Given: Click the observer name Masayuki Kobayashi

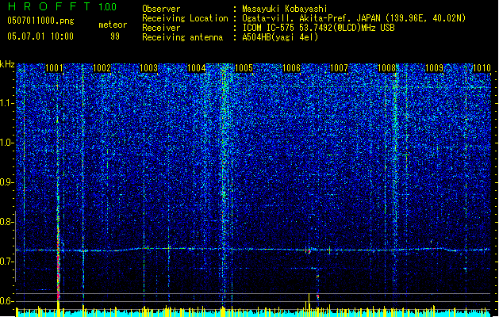Looking at the screenshot, I should coord(285,9).
